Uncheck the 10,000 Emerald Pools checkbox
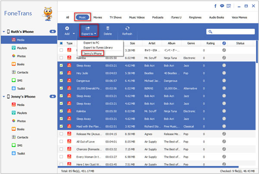 point(61,88)
